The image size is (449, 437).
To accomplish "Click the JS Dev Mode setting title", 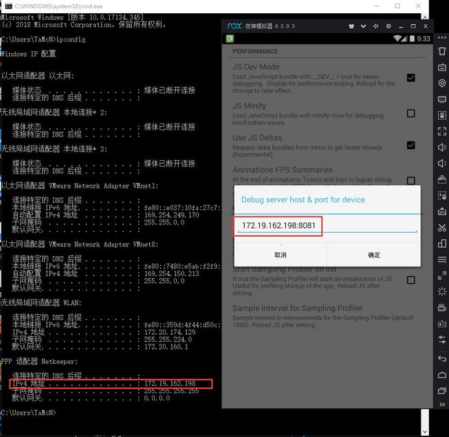I will [256, 67].
